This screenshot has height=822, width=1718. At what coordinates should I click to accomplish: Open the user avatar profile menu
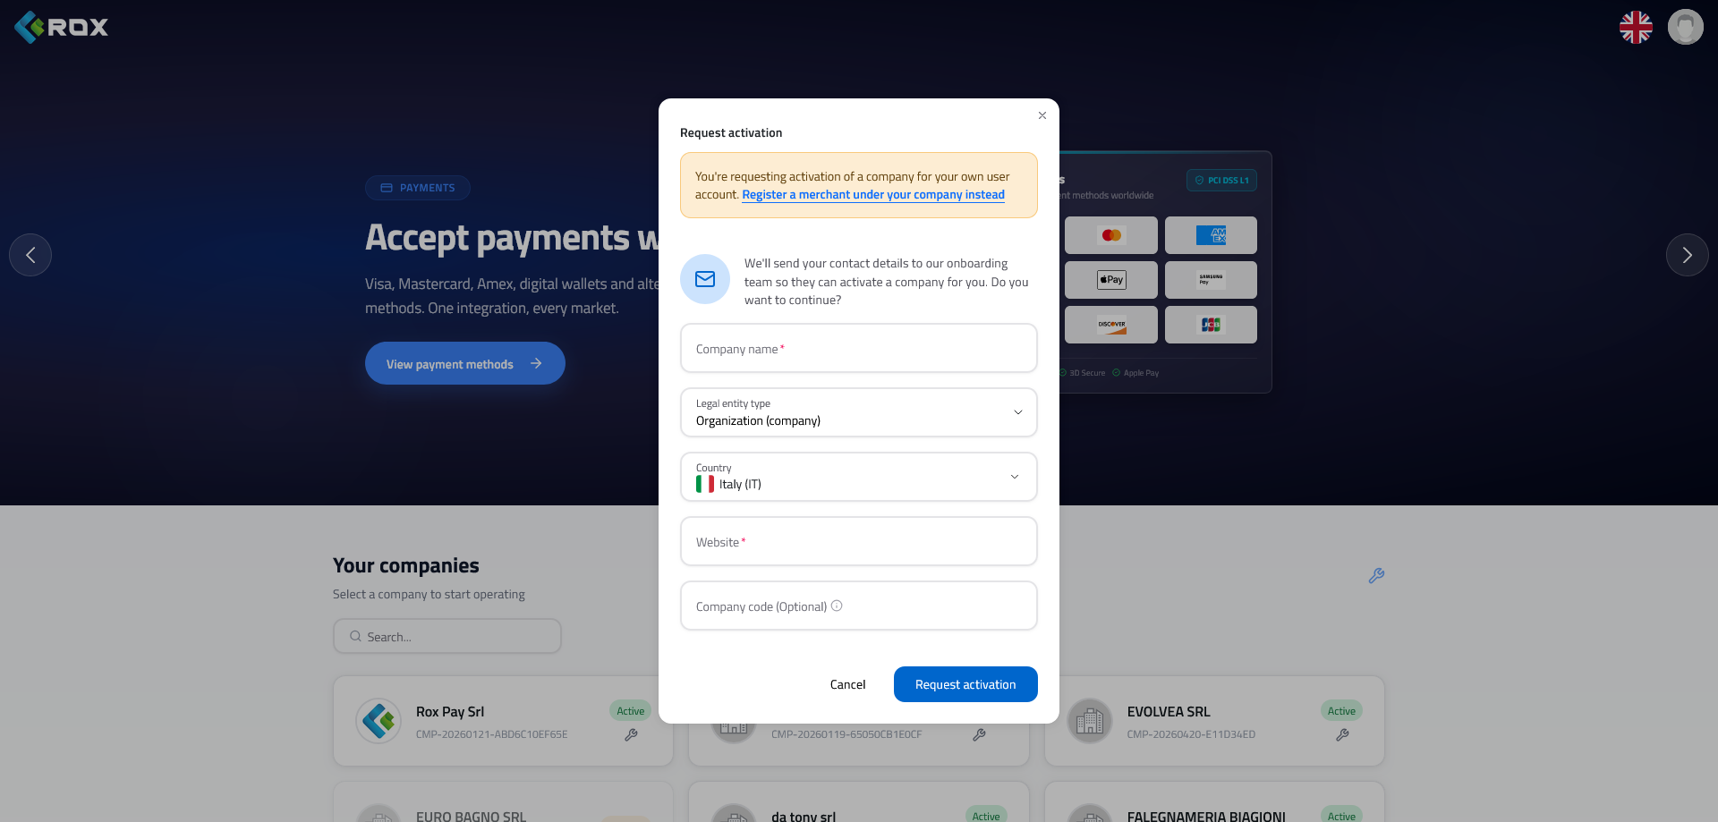tap(1686, 27)
